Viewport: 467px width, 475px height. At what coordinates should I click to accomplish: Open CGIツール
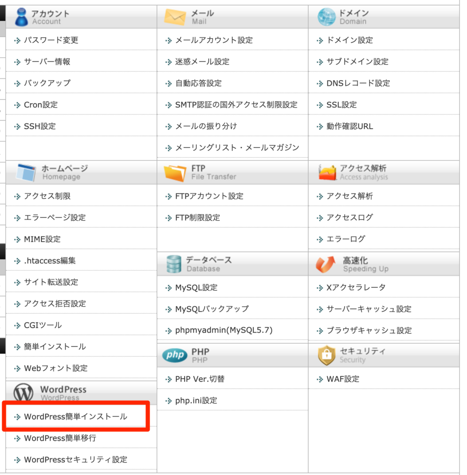point(43,325)
